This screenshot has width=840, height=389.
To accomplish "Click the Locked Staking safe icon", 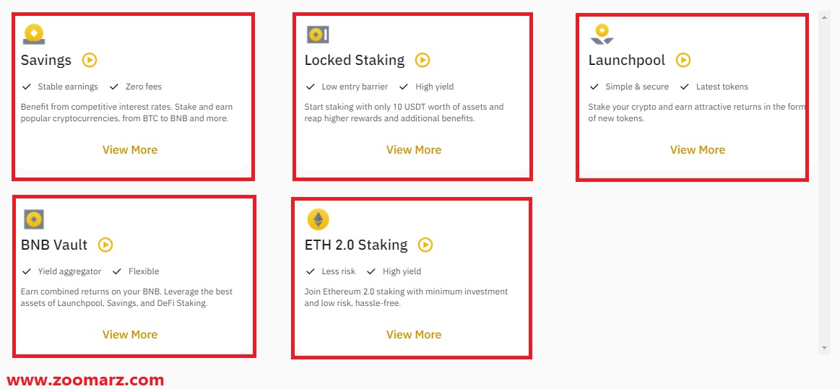I will click(x=318, y=35).
